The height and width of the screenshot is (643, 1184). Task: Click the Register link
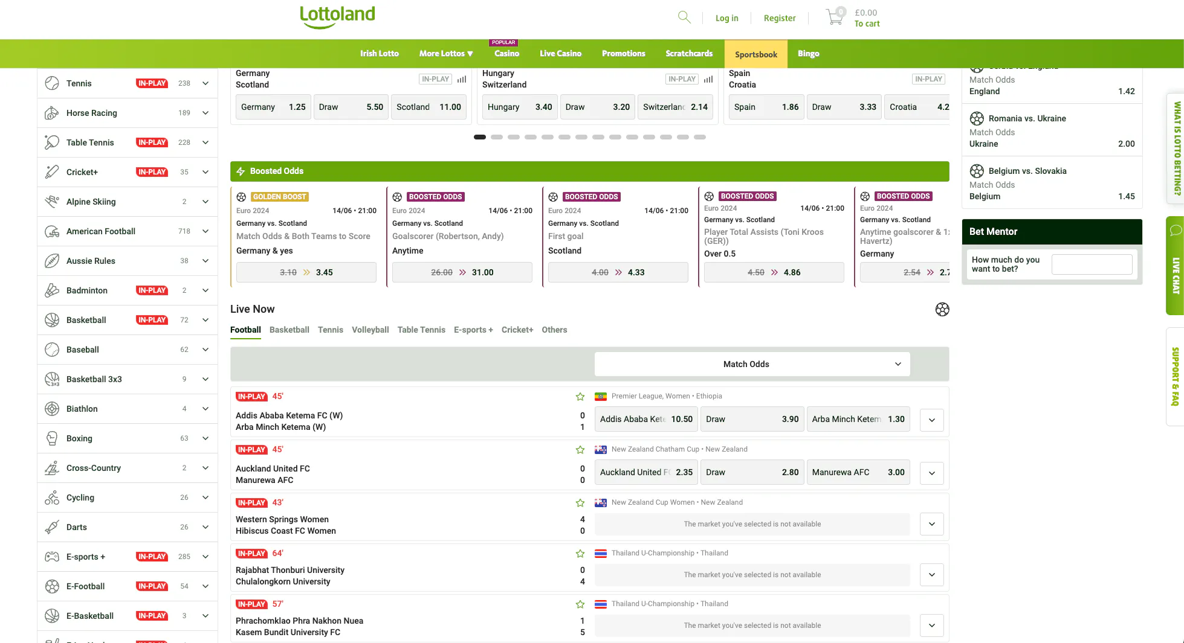tap(780, 18)
